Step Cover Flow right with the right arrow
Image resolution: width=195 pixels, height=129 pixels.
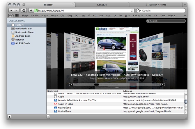click(x=162, y=84)
